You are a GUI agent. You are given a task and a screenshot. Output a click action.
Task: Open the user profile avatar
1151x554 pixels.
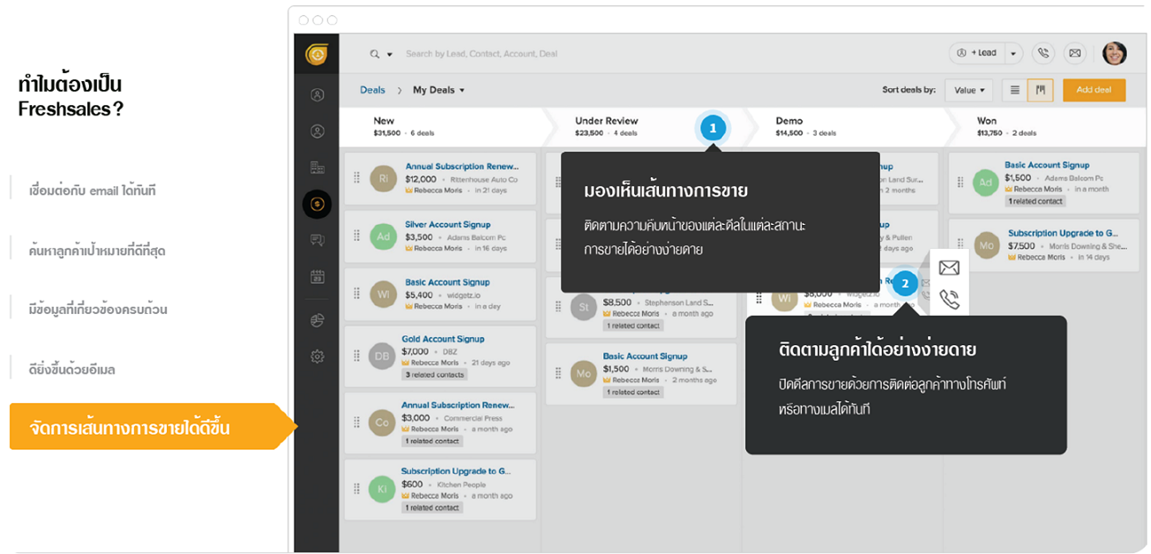tap(1115, 53)
